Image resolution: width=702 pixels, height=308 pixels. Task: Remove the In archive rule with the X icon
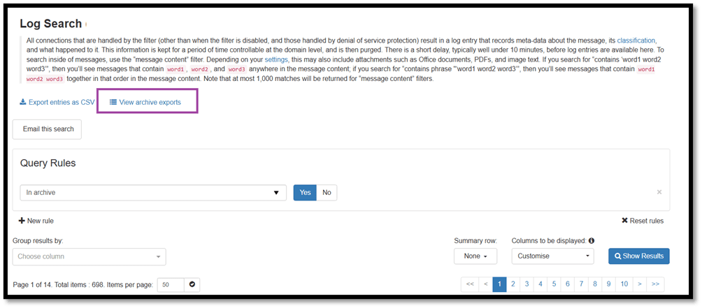659,192
